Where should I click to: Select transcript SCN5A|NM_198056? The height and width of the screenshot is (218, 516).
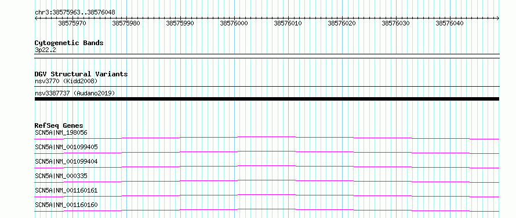click(x=61, y=132)
